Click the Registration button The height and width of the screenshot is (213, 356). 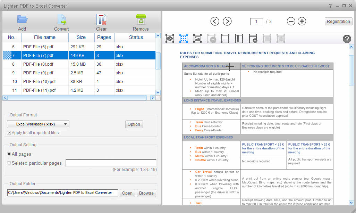tap(338, 21)
